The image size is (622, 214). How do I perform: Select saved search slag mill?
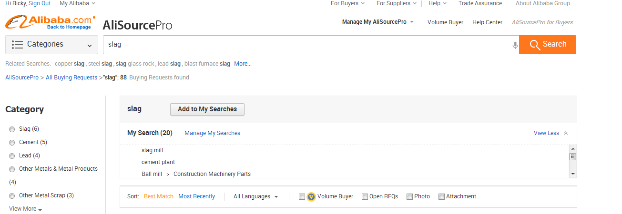tap(152, 150)
